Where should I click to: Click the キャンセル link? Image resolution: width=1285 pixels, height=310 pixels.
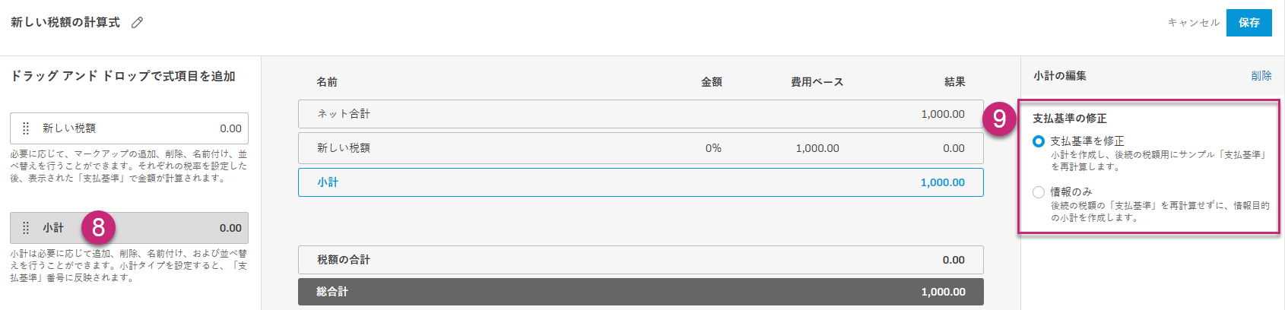click(1193, 23)
